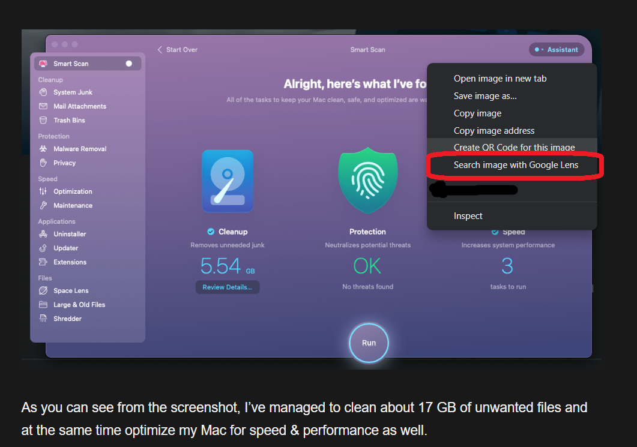Viewport: 637px width, 447px height.
Task: Click Copy image address option
Action: (494, 131)
